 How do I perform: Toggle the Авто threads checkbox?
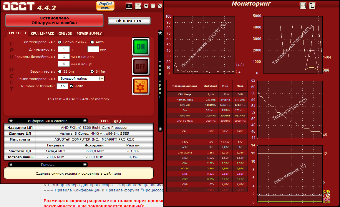tap(72, 86)
